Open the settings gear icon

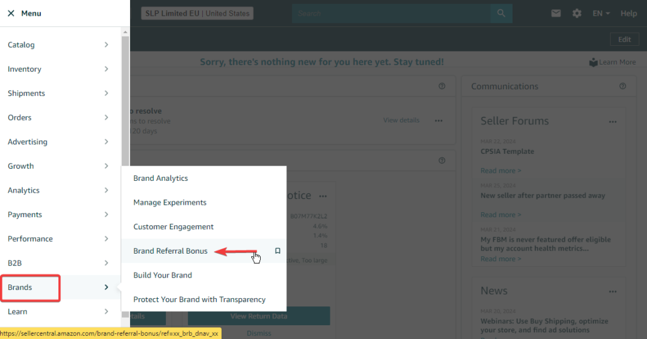coord(577,13)
